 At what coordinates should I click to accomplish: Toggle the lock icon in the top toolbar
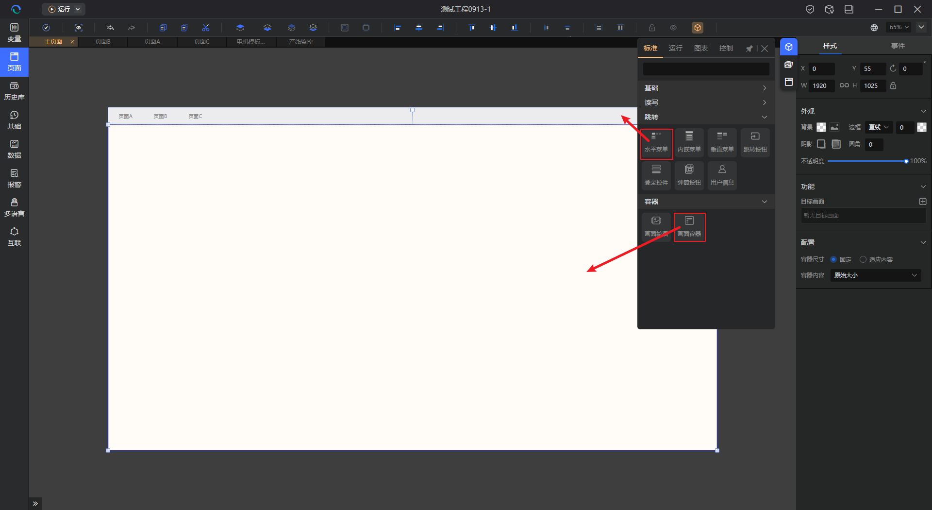[652, 28]
